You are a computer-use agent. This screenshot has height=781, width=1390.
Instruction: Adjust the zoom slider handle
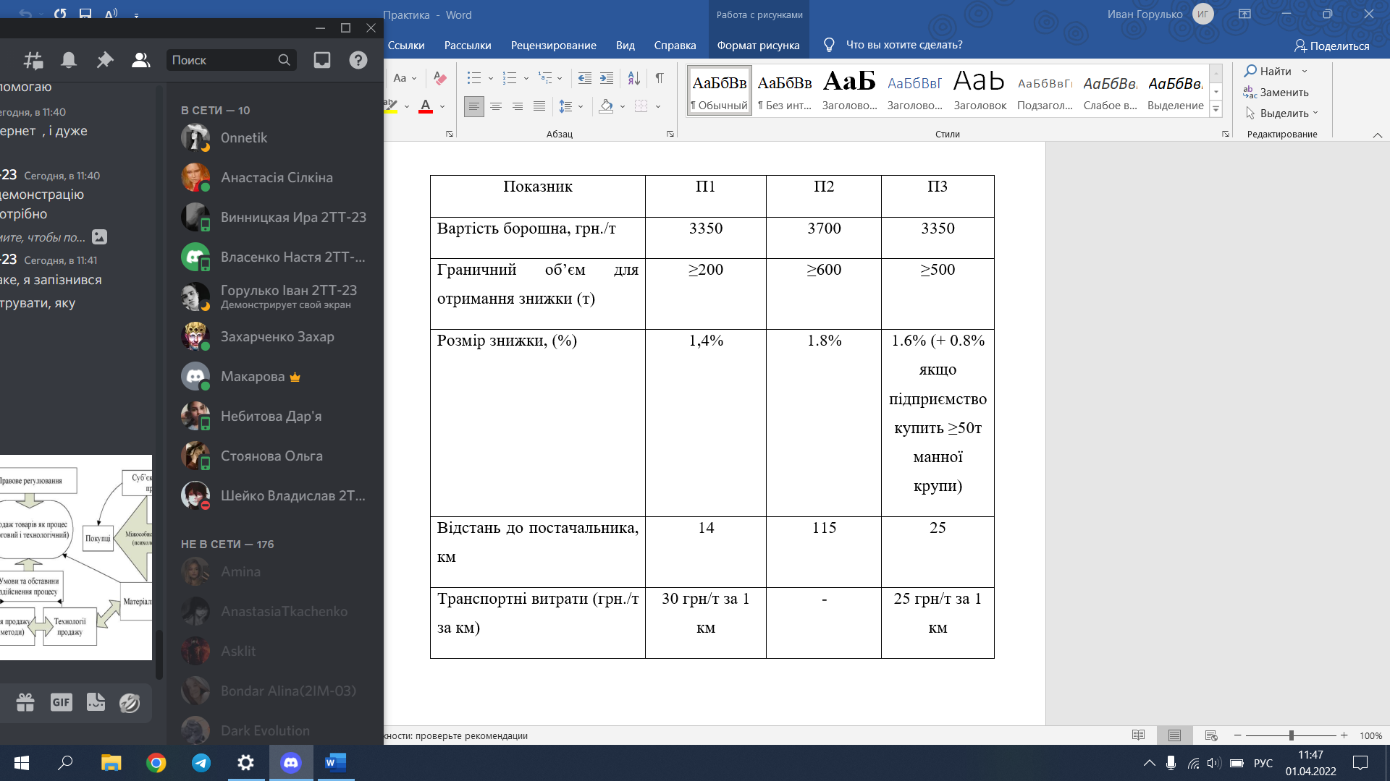pyautogui.click(x=1291, y=735)
